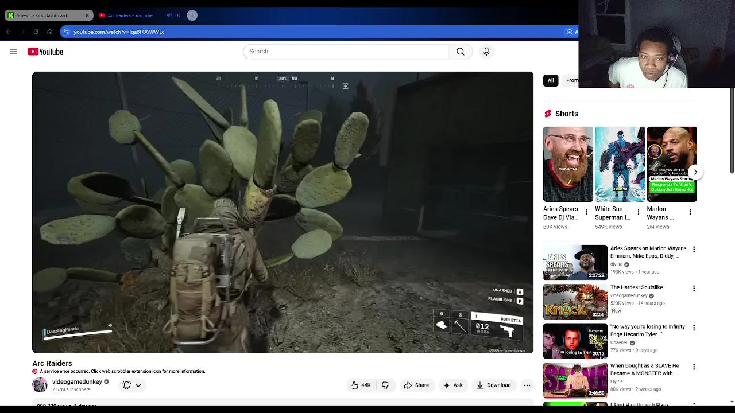
Task: Open the Ask AI button
Action: pos(452,385)
